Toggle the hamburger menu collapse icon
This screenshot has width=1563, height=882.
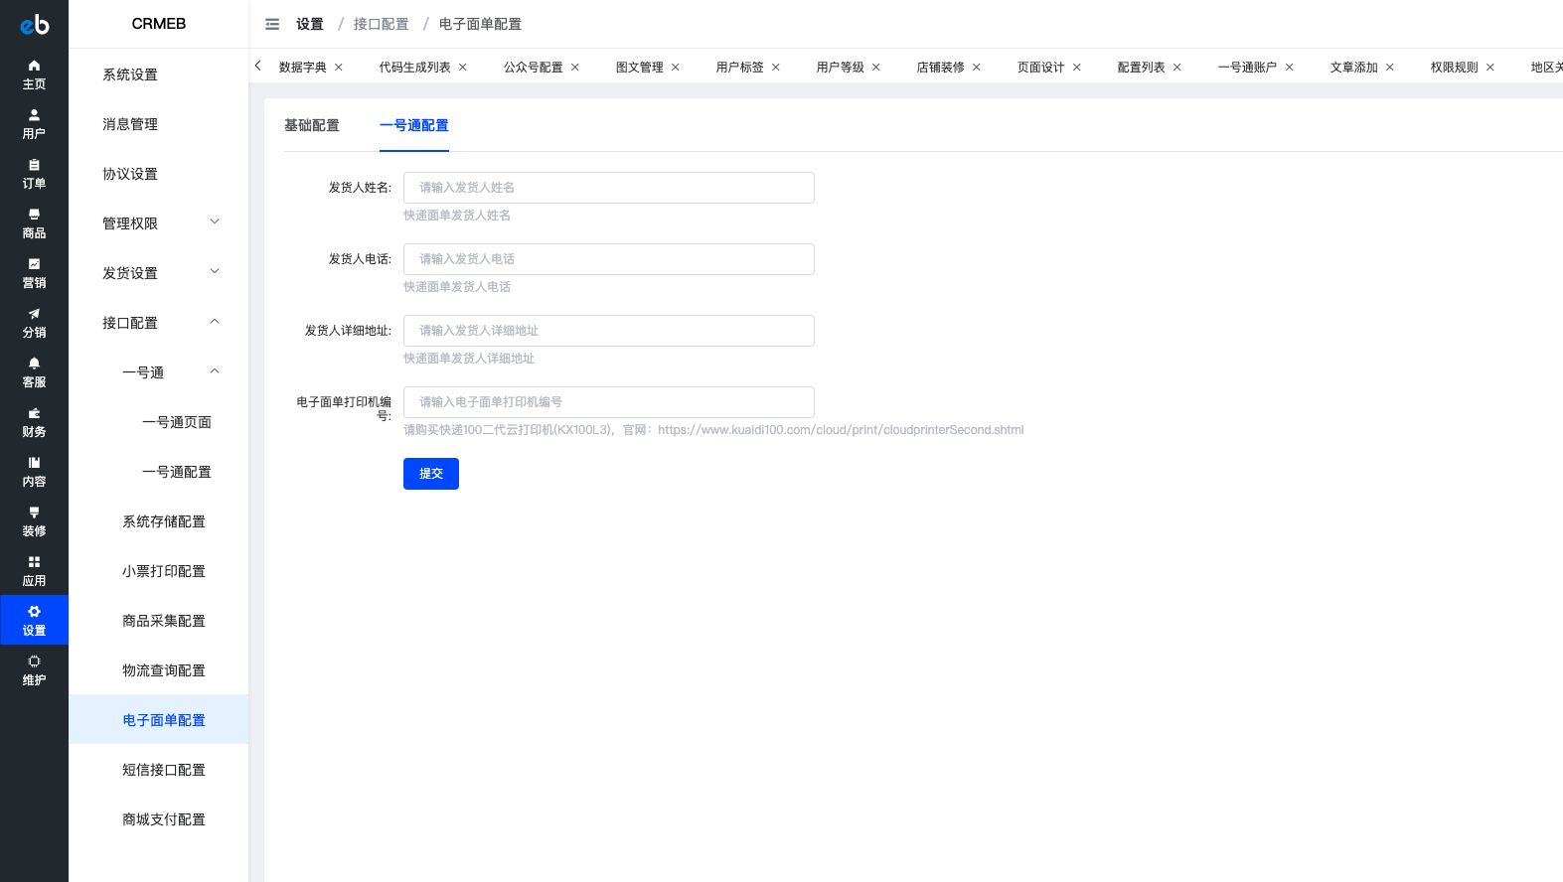(x=272, y=24)
